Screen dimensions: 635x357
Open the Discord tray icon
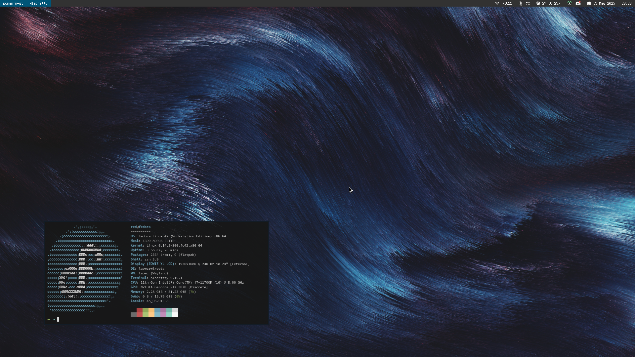[578, 3]
